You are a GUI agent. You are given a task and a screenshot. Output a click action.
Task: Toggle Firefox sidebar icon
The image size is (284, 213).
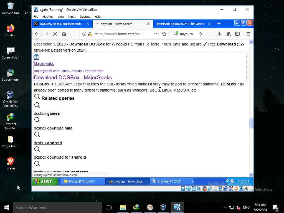tap(237, 34)
